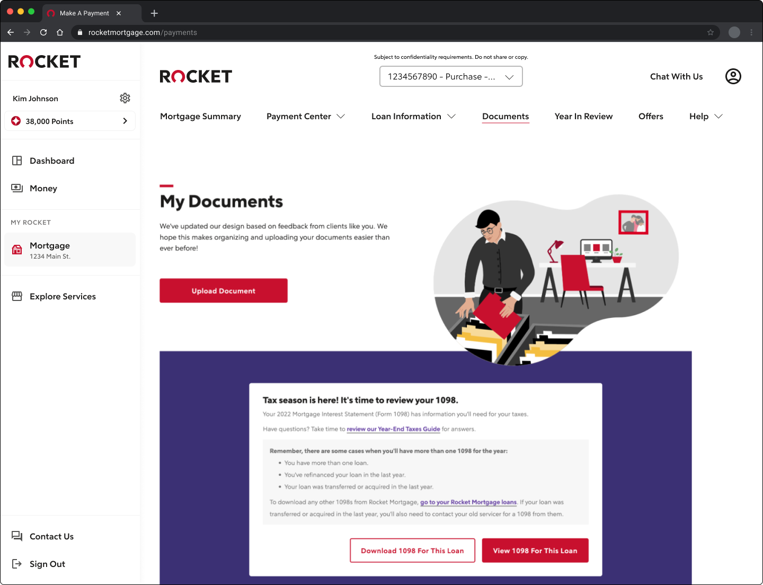Click the Tax season is here heading

(360, 400)
